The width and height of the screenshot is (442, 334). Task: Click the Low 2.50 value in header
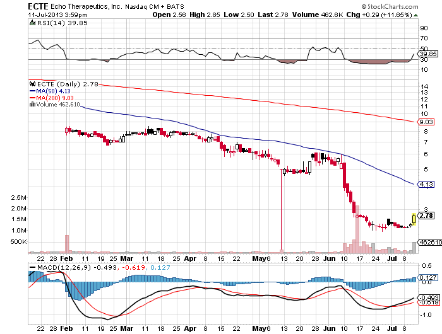point(239,14)
